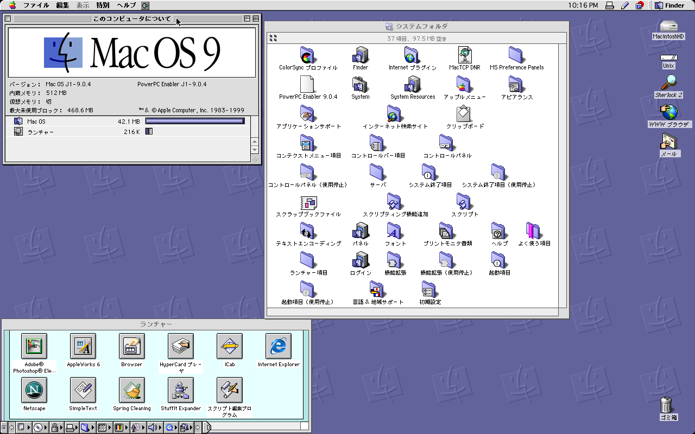
Task: Click the ランチャー memory usage bar
Action: coord(149,131)
